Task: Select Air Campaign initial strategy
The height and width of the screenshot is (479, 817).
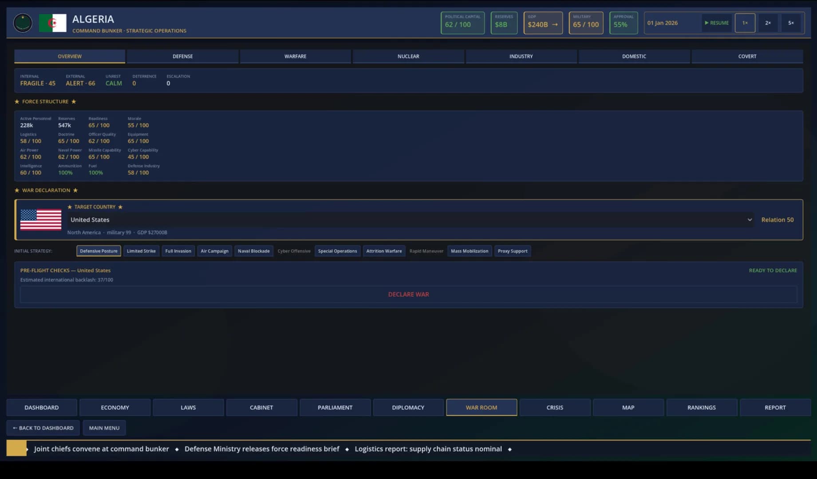Action: [214, 251]
